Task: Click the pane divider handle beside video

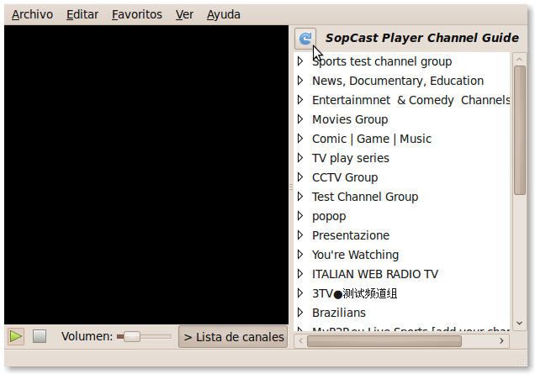Action: pos(291,187)
